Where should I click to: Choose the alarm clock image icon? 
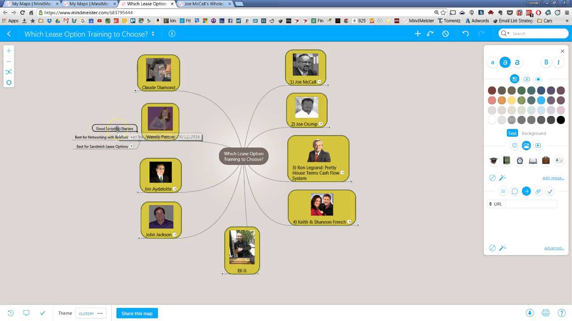click(x=520, y=160)
